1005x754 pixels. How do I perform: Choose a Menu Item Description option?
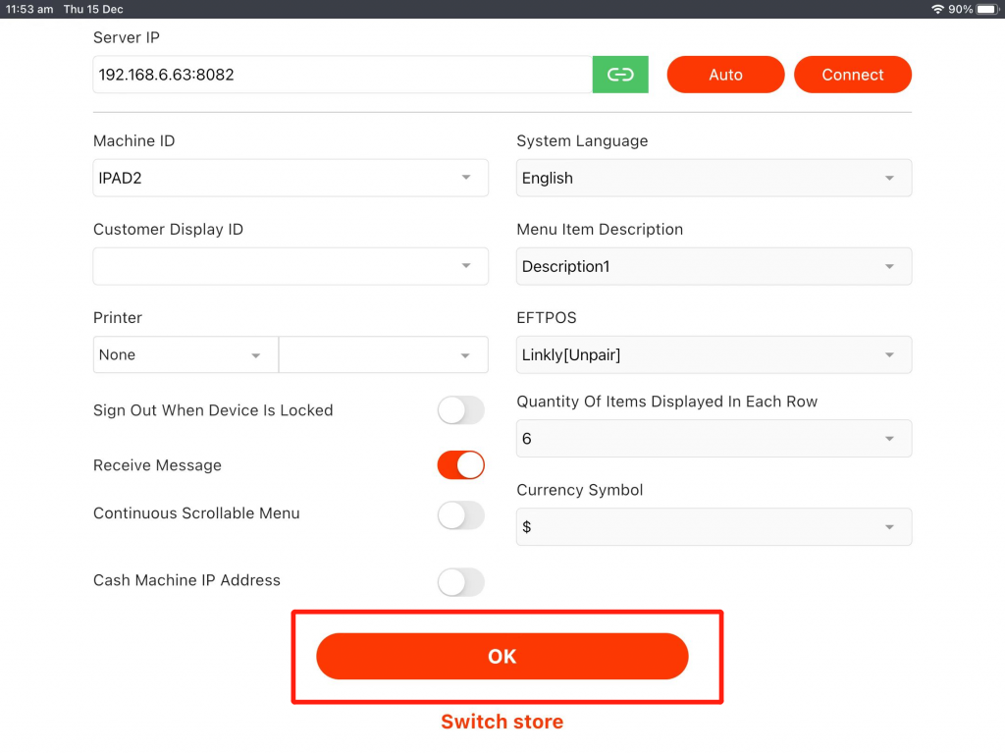[x=714, y=266]
